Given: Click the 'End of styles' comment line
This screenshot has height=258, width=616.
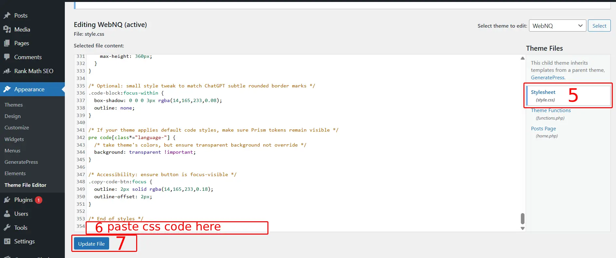Looking at the screenshot, I should pyautogui.click(x=116, y=219).
